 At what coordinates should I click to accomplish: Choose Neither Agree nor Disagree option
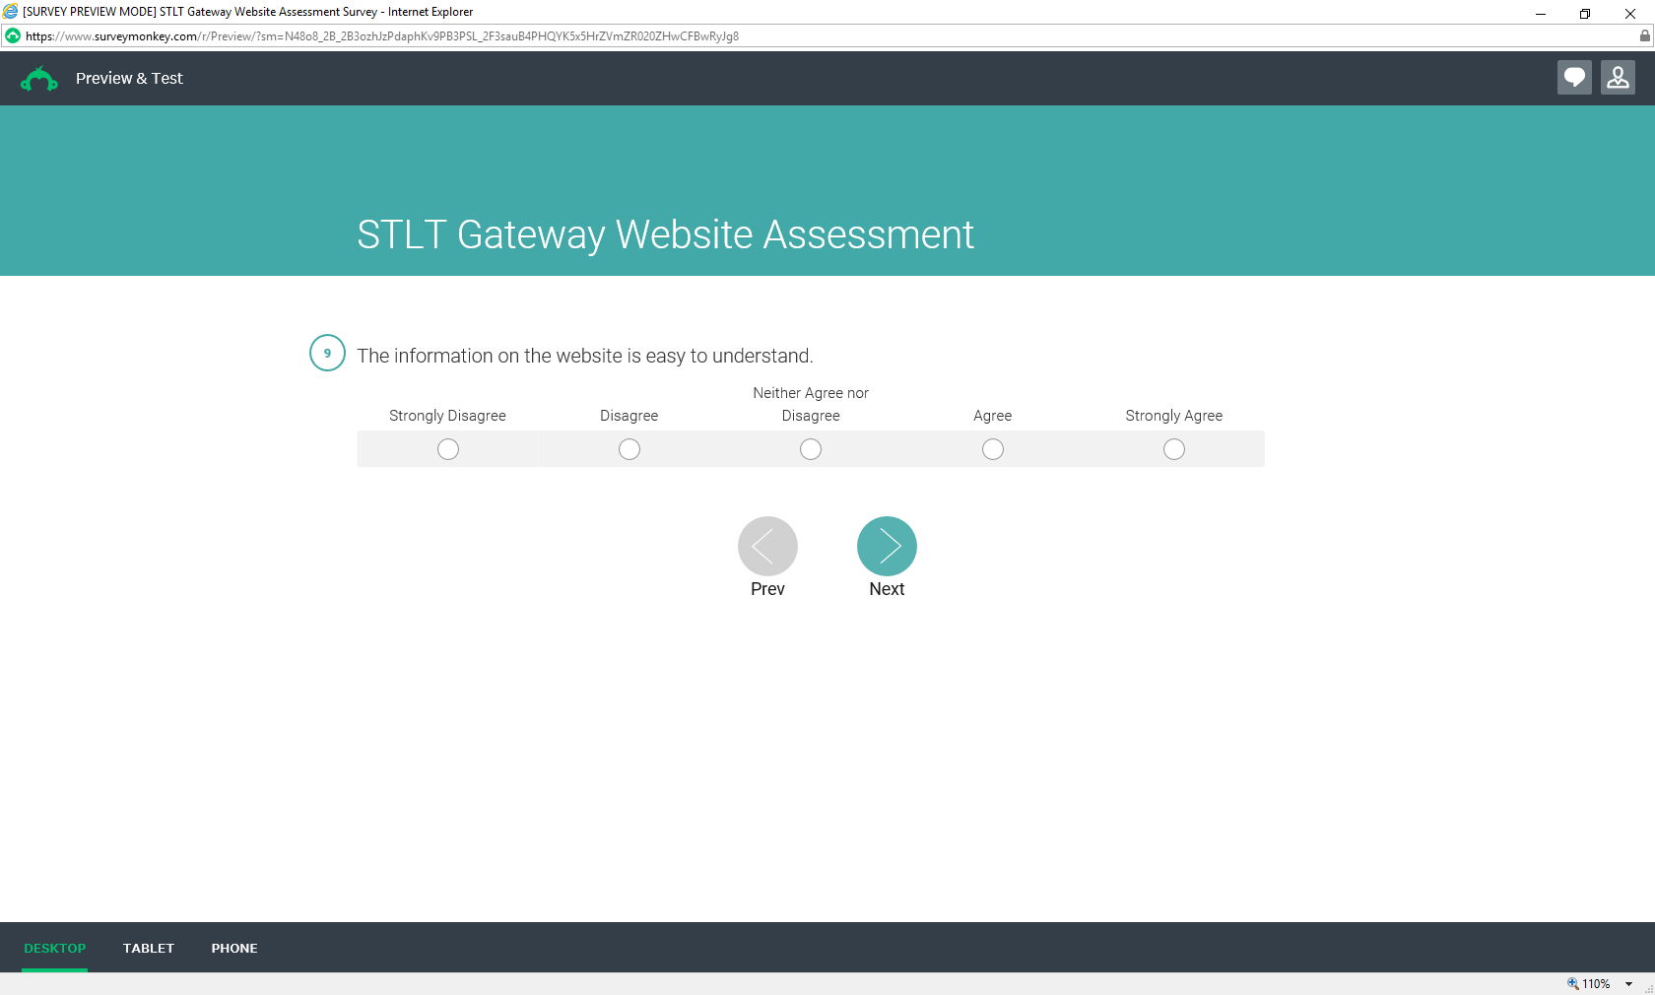coord(811,449)
